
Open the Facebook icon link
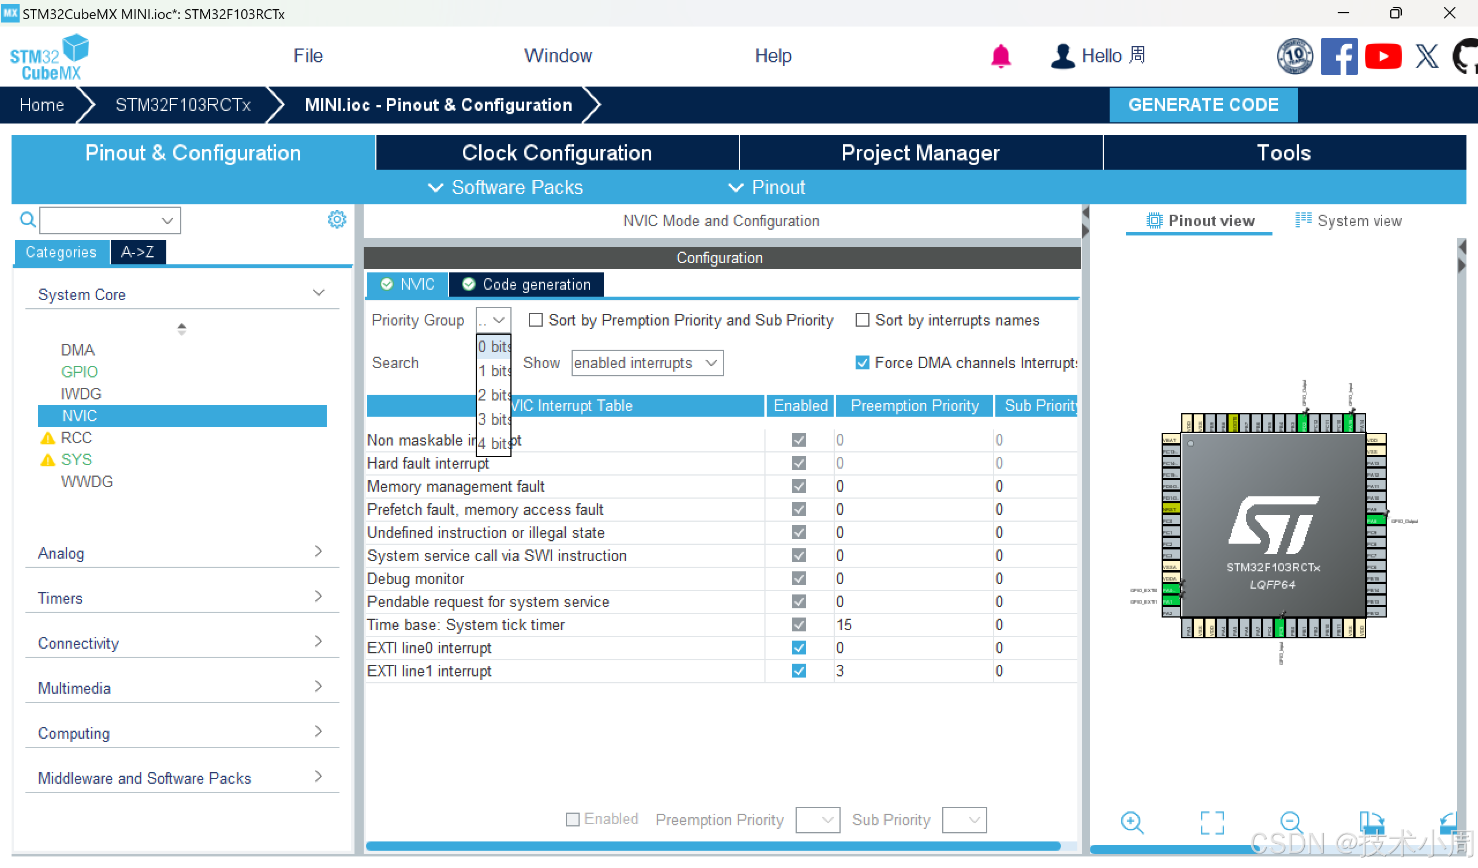tap(1338, 57)
